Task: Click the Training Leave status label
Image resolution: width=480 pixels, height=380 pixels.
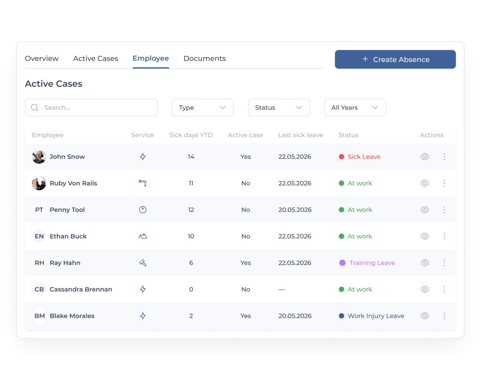Action: click(x=372, y=263)
